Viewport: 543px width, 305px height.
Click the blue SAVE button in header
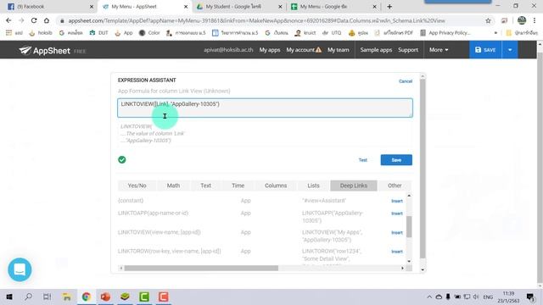coord(485,50)
